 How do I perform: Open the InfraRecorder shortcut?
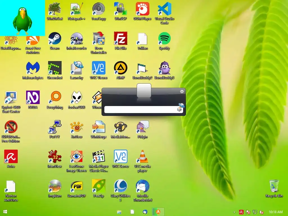(x=76, y=41)
